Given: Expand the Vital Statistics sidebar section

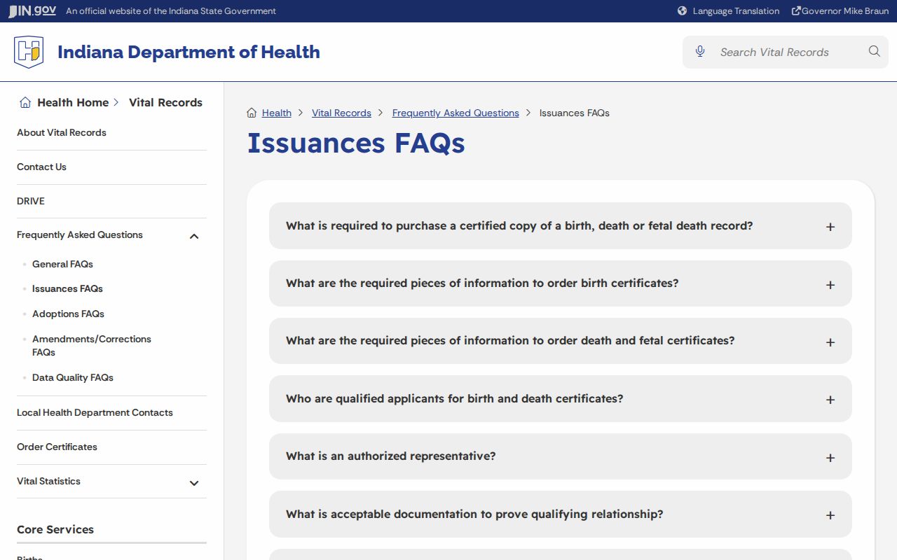Looking at the screenshot, I should tap(194, 482).
